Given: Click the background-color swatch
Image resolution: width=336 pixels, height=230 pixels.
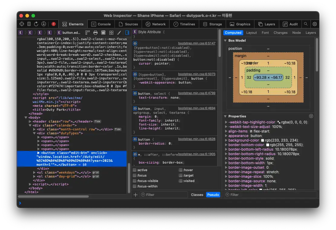Looking at the screenshot, I should pyautogui.click(x=263, y=140).
